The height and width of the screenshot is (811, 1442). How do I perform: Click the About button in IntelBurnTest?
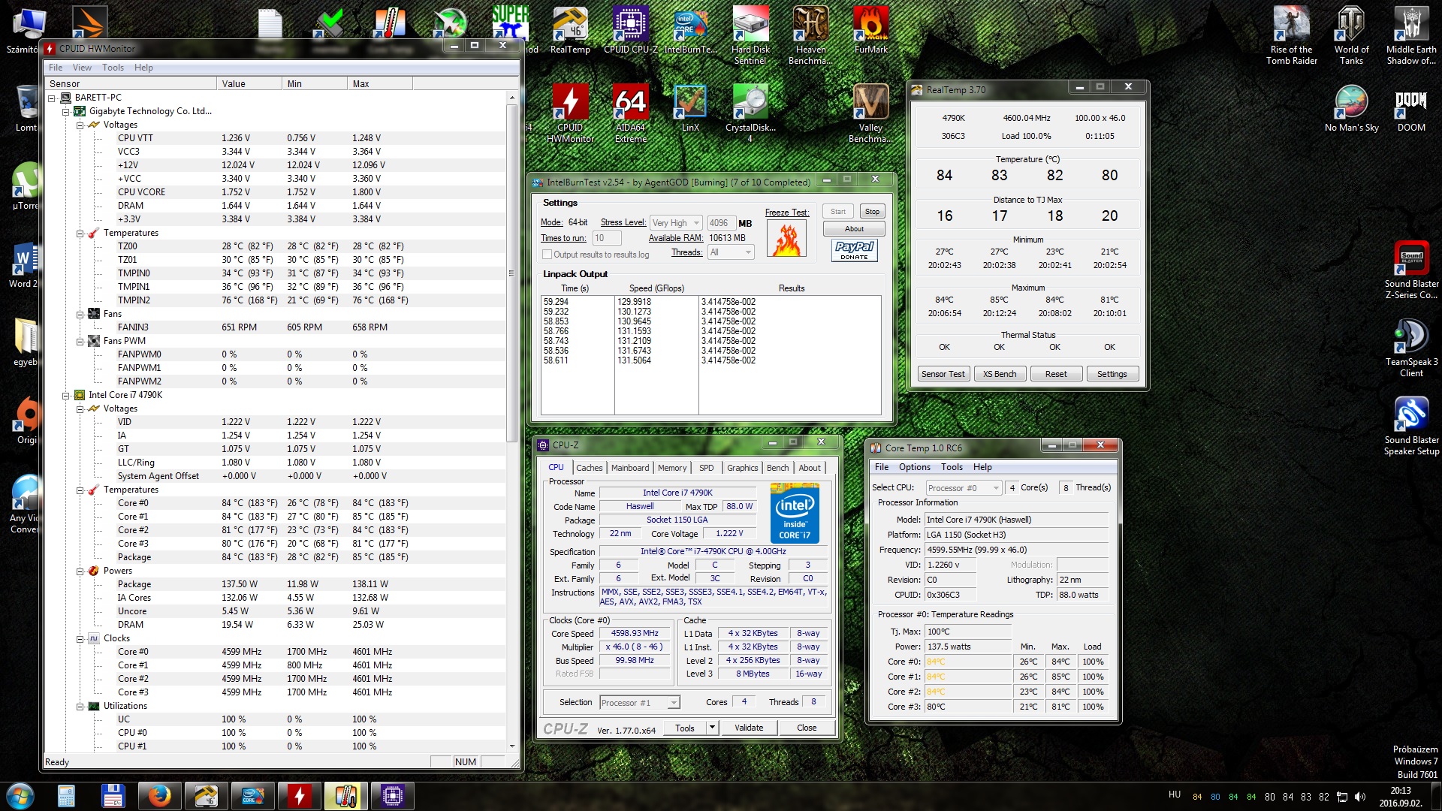point(854,229)
